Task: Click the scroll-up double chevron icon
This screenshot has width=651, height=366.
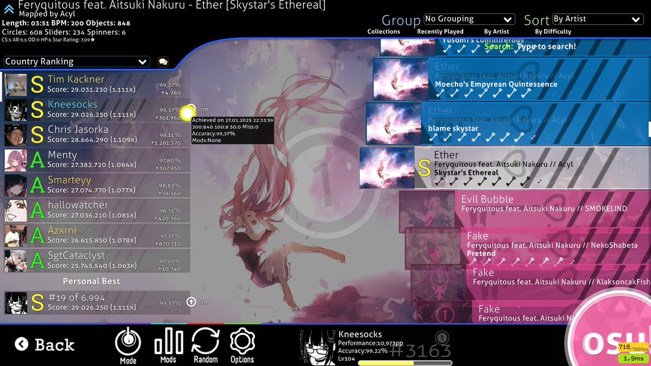Action: pos(9,9)
